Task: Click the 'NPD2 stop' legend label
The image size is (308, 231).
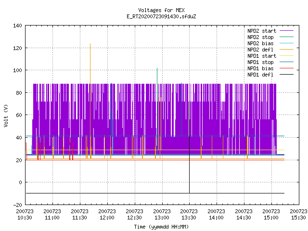Action: coord(260,37)
